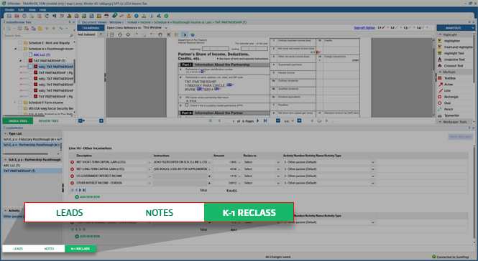This screenshot has height=261, width=478.
Task: Collapse the Type List section
Action: coord(5,133)
